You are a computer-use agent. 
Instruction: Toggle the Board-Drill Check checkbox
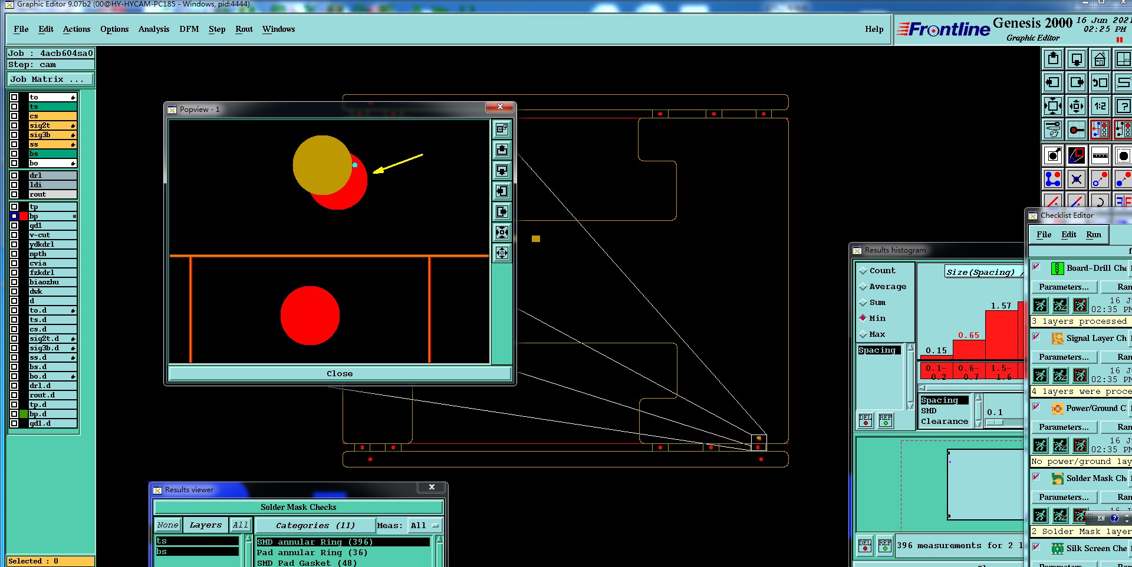[1036, 267]
